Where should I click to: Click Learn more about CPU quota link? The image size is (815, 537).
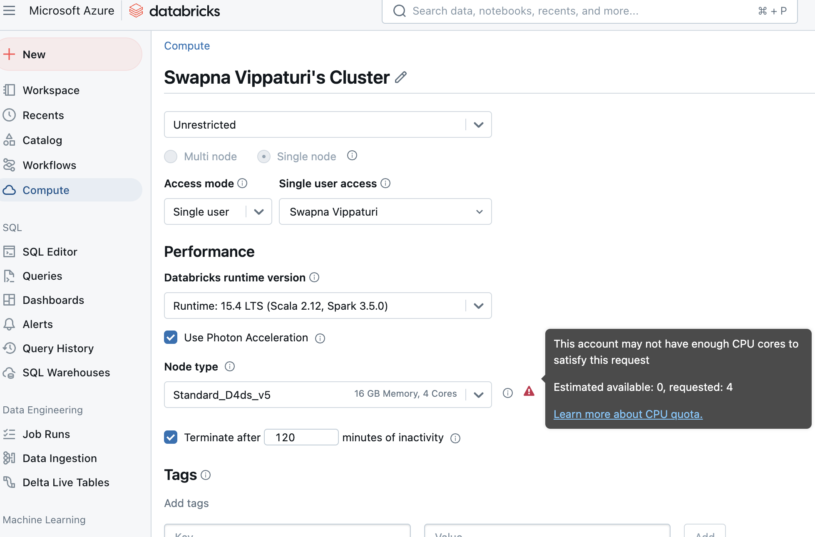628,414
